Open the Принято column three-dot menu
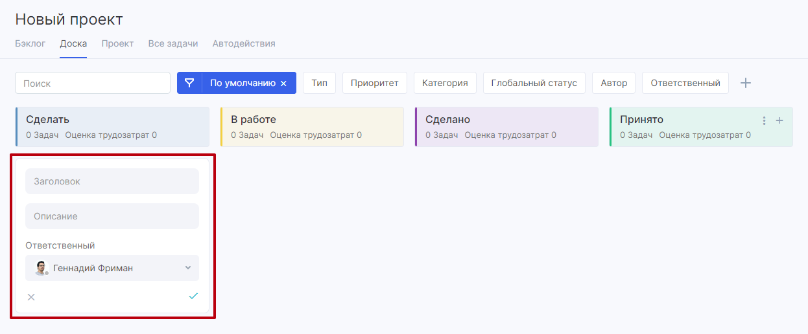 point(764,120)
